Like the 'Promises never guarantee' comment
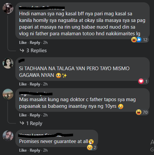 coord(23,150)
